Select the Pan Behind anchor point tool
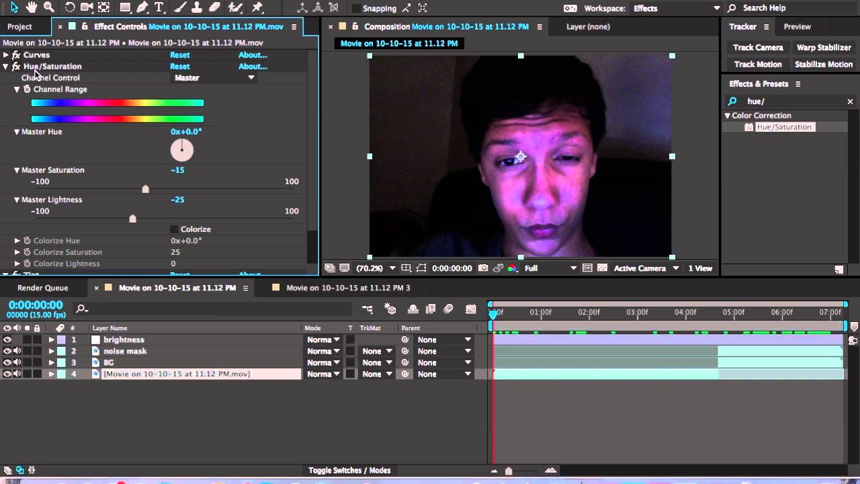This screenshot has width=860, height=484. (x=103, y=7)
